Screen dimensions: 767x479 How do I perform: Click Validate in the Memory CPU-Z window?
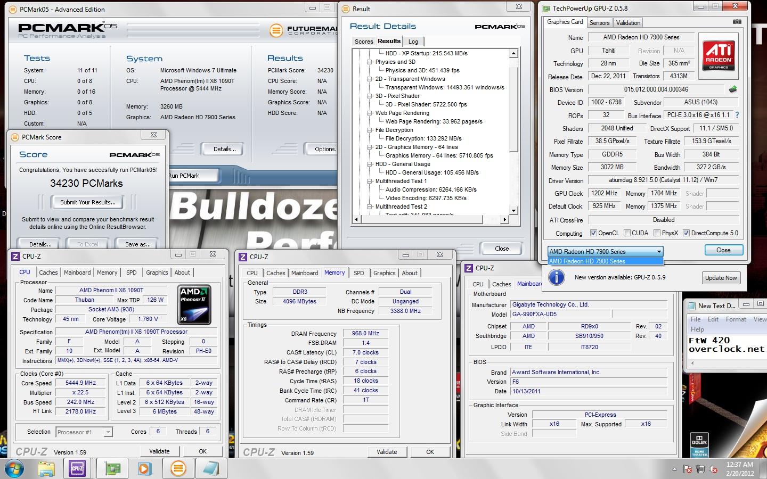[x=387, y=452]
